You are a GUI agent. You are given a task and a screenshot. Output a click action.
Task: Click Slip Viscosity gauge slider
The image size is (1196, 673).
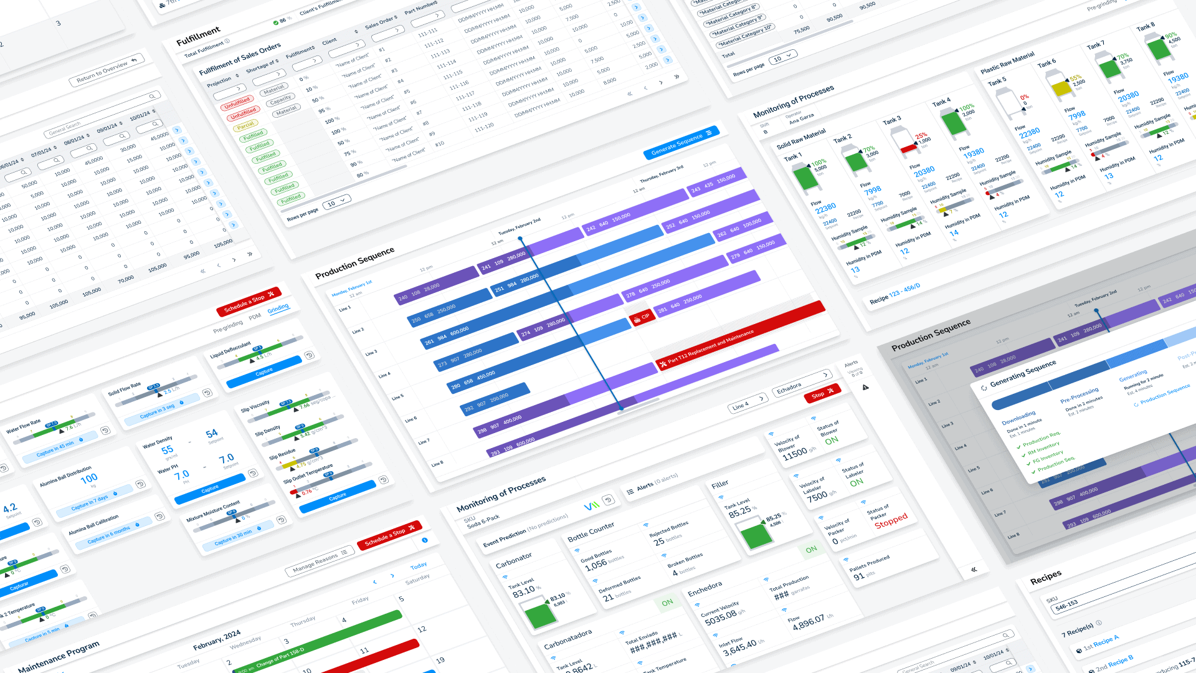288,406
